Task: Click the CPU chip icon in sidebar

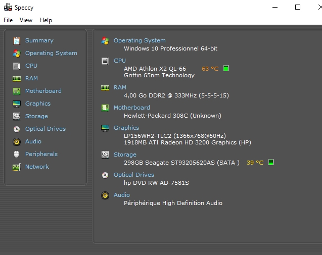Action: [x=17, y=66]
